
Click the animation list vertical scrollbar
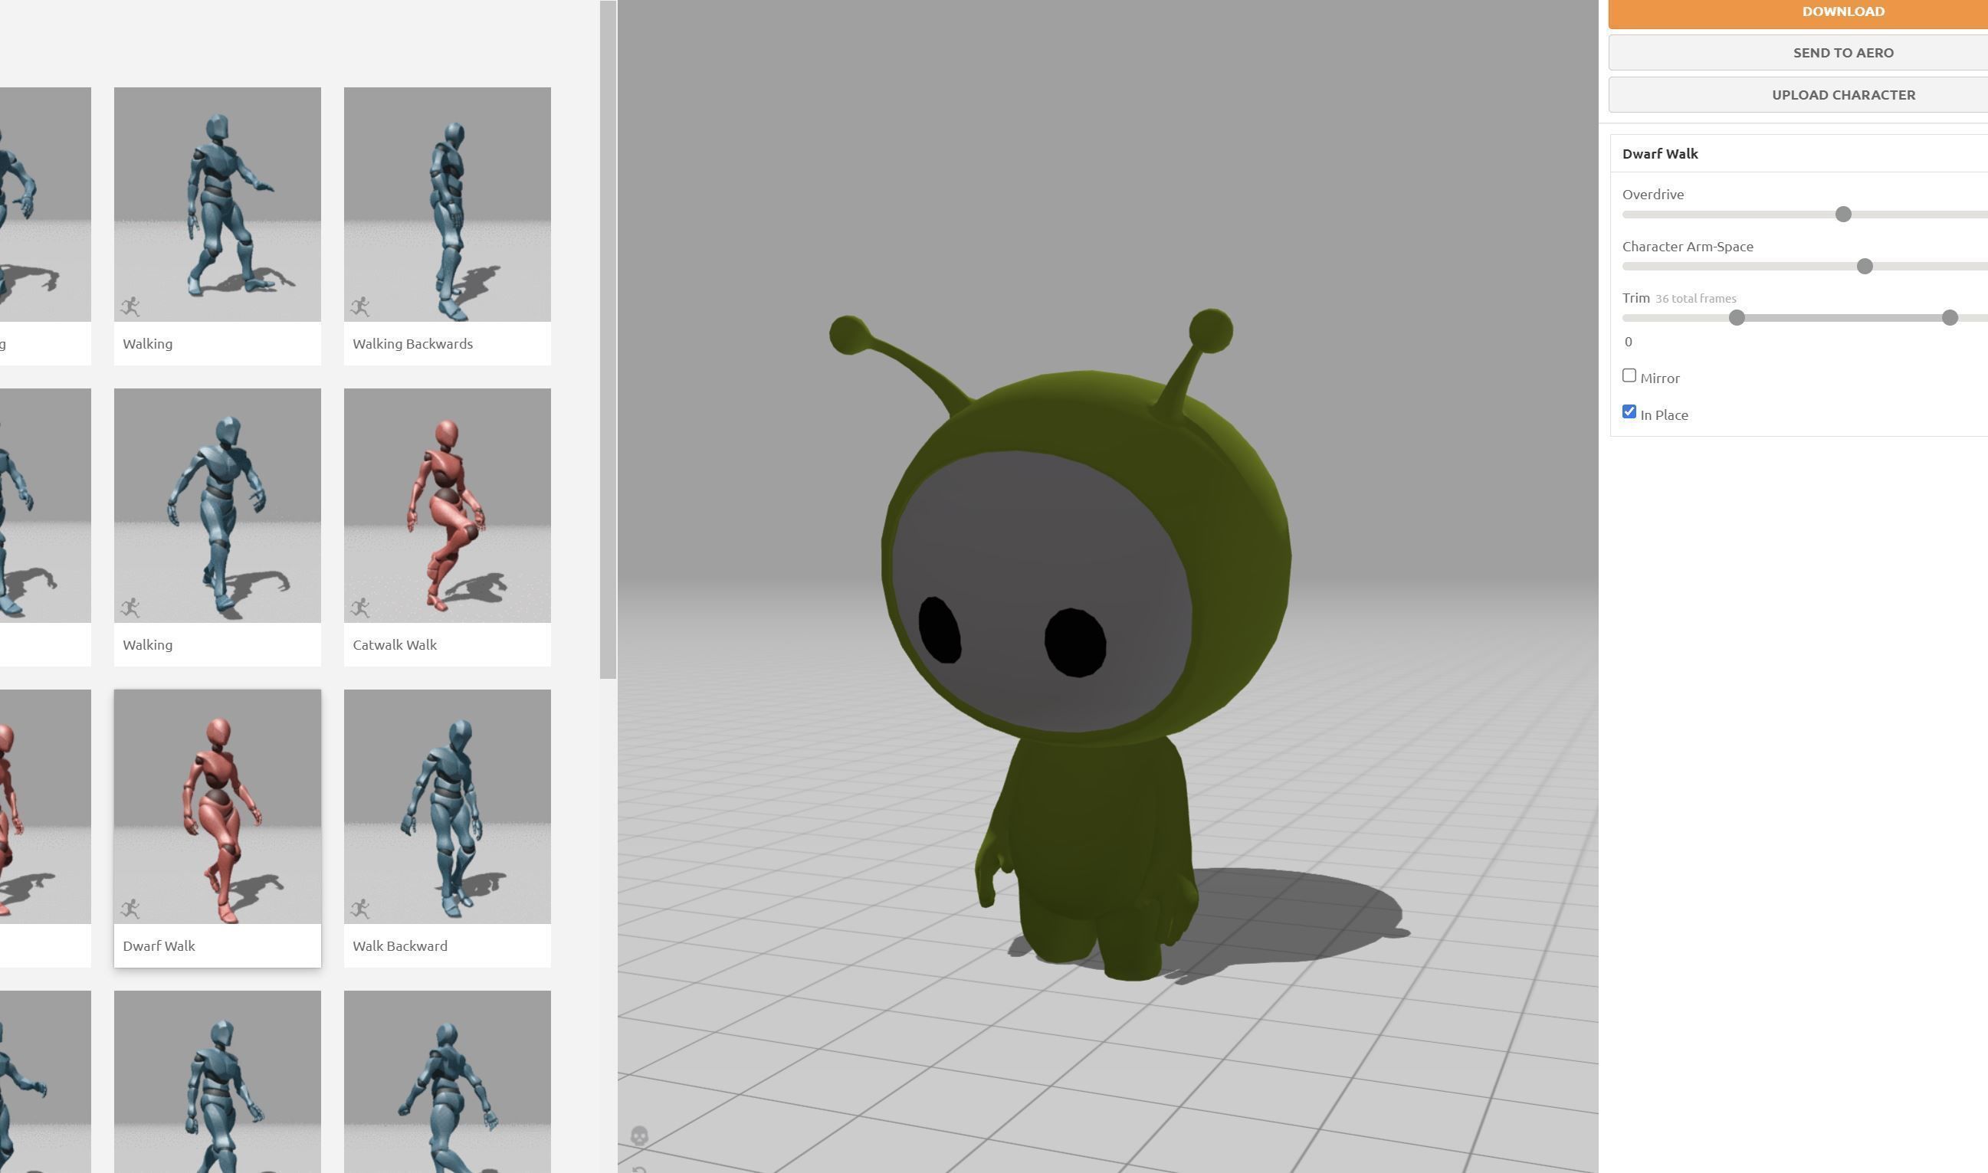[608, 340]
